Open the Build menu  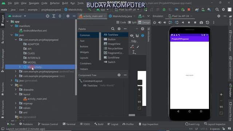tap(65, 3)
